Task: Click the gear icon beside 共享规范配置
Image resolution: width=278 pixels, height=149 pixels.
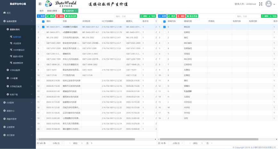Action: point(8,86)
